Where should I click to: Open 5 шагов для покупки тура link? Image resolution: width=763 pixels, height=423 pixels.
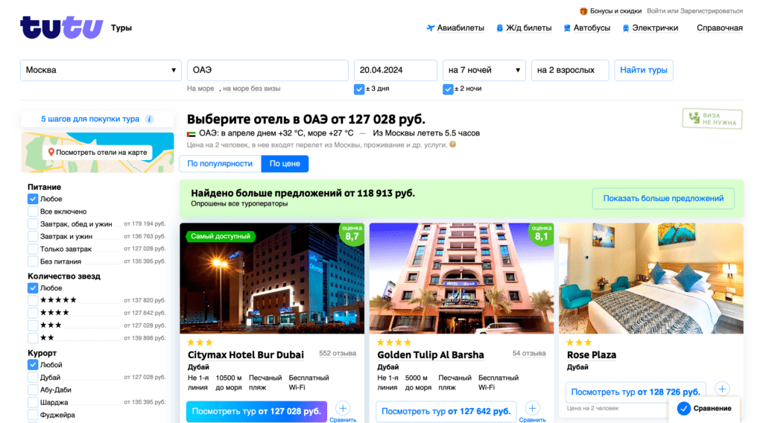pos(90,119)
